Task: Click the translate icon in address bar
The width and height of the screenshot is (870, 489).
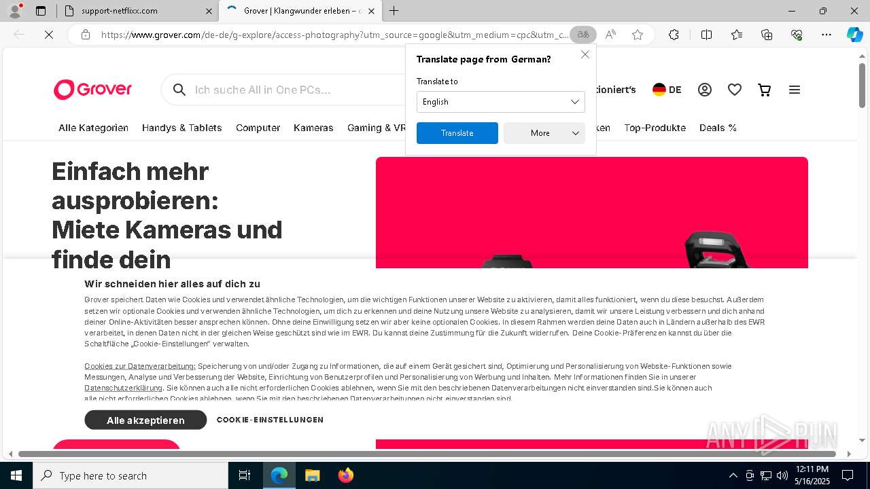Action: tap(582, 35)
